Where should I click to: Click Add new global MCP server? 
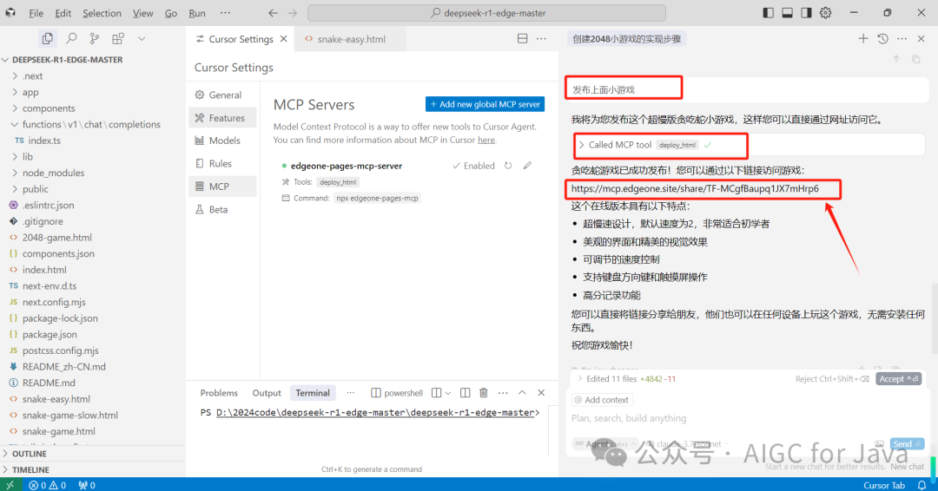pos(485,104)
